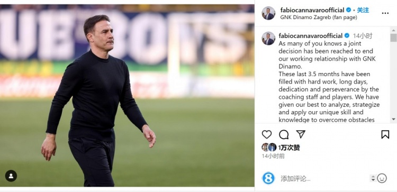Click the 添加评论 comment input field

tap(324, 179)
